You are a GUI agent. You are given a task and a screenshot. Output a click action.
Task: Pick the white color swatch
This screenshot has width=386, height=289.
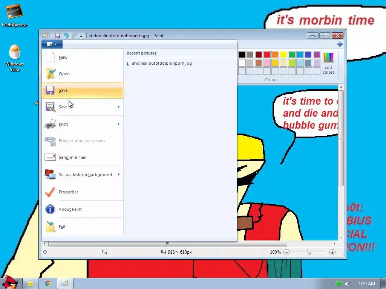pyautogui.click(x=242, y=63)
